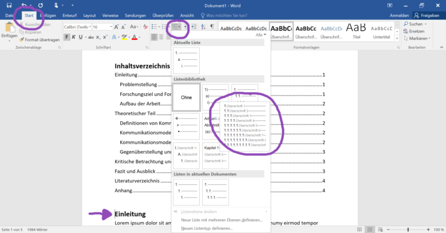Click Neue Liste mit mehreren Ebenen definieren
Viewport: 446px width, 233px height.
222,220
